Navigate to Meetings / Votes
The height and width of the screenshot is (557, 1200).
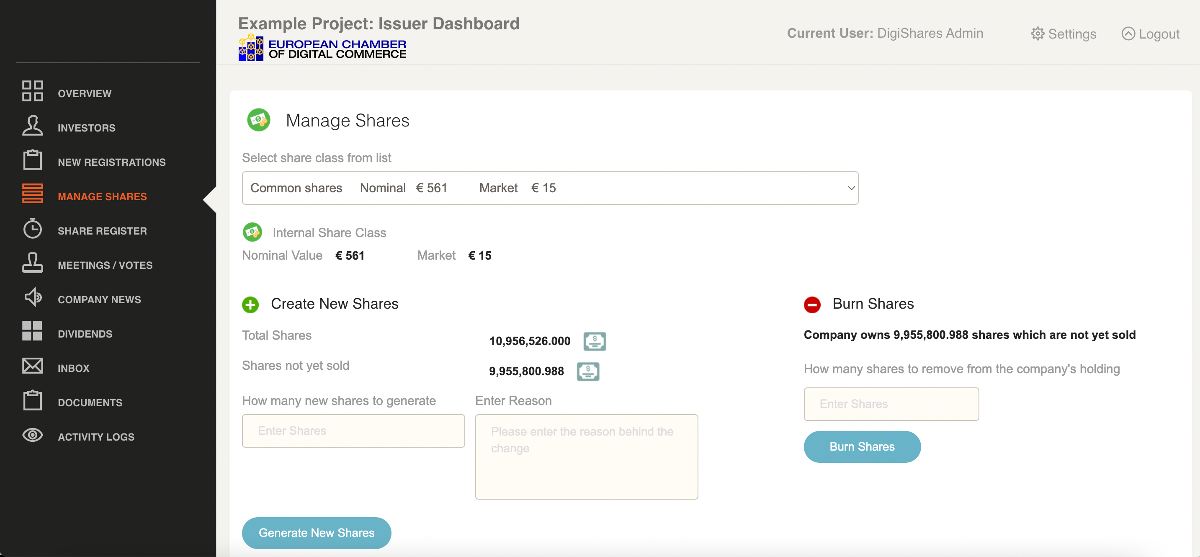click(x=105, y=265)
